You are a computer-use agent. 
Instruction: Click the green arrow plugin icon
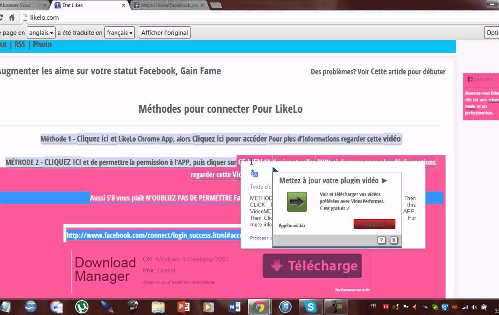tap(297, 202)
